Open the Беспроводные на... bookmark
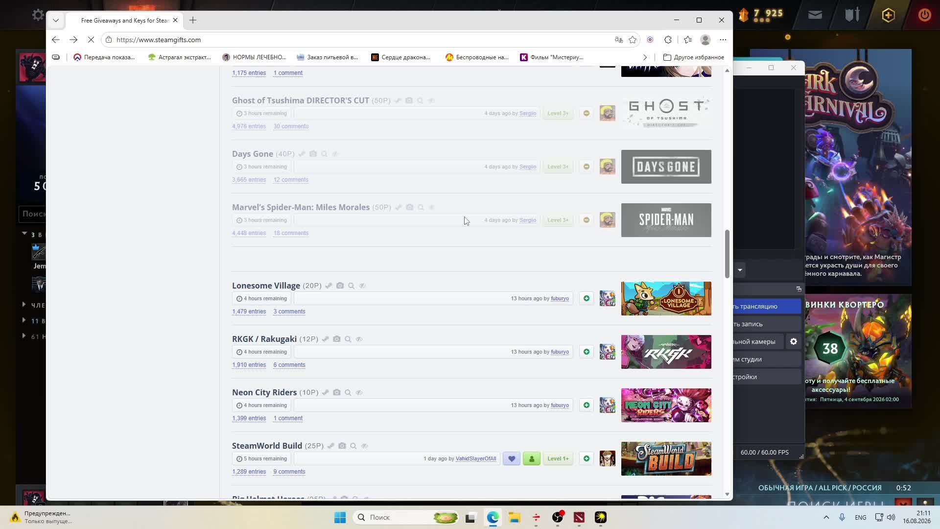Screen dimensions: 940x529 tap(477, 57)
